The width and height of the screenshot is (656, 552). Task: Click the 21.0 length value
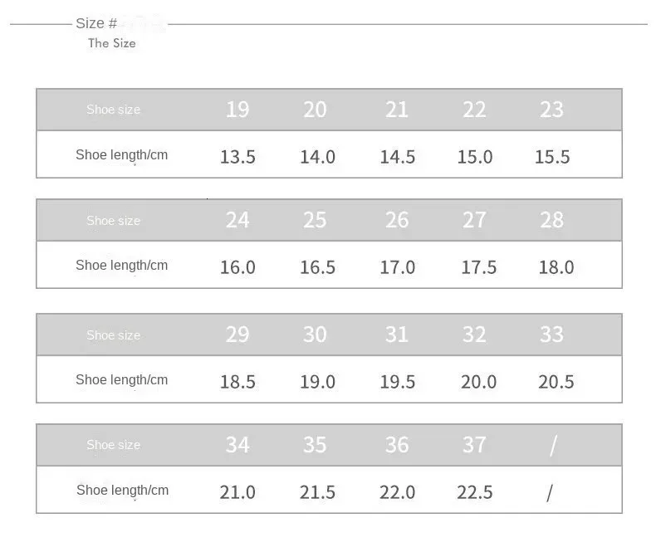[237, 492]
